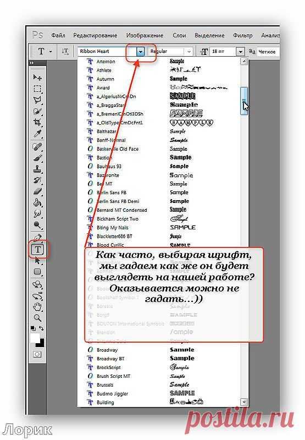
Task: Select the Move tool
Action: pyautogui.click(x=37, y=77)
